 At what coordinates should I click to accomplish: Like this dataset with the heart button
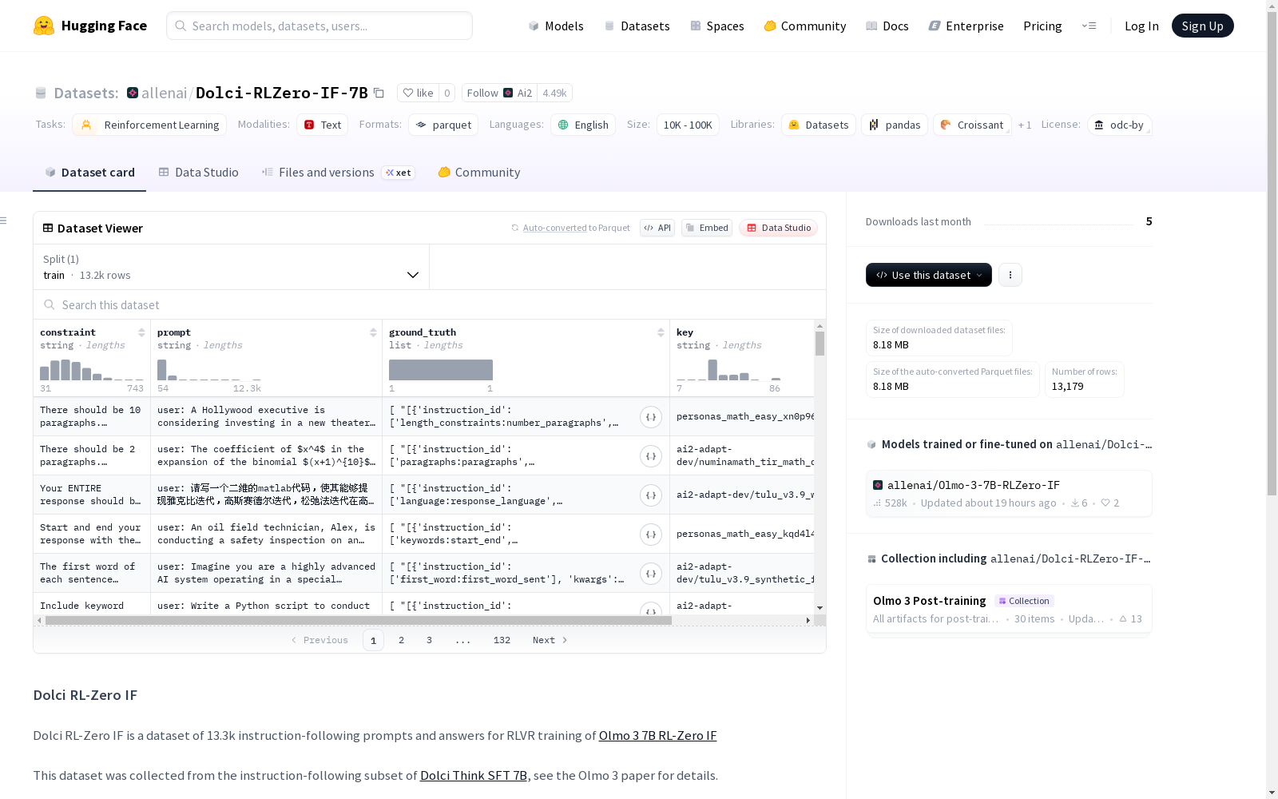point(418,93)
